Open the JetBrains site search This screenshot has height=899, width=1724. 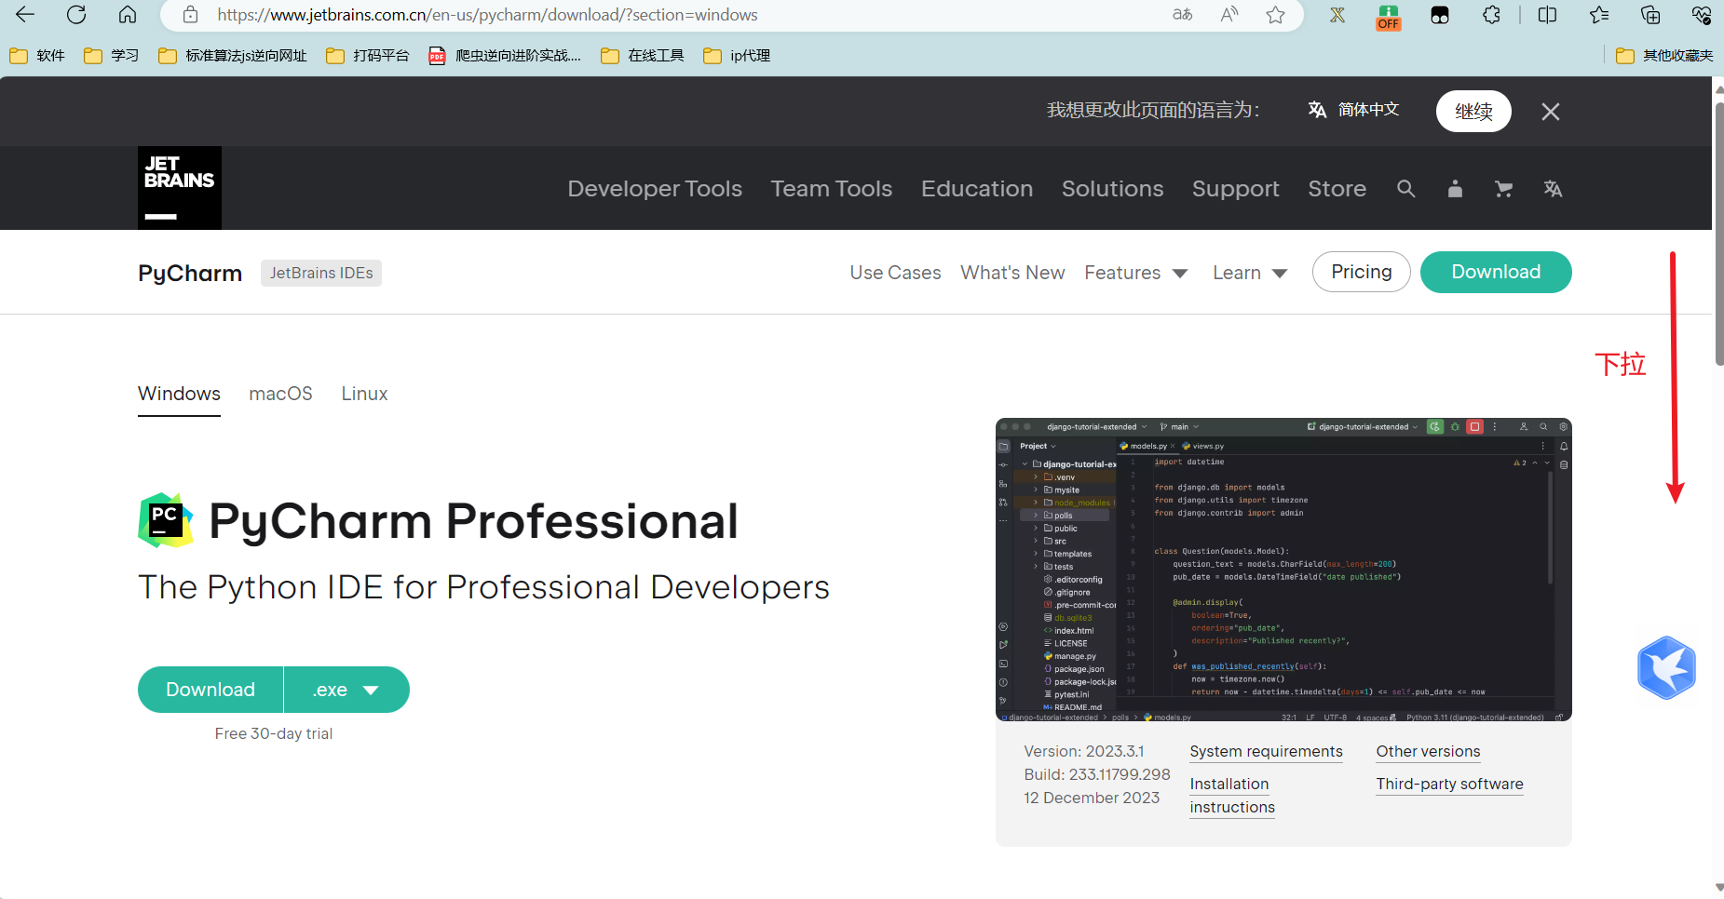(1406, 189)
